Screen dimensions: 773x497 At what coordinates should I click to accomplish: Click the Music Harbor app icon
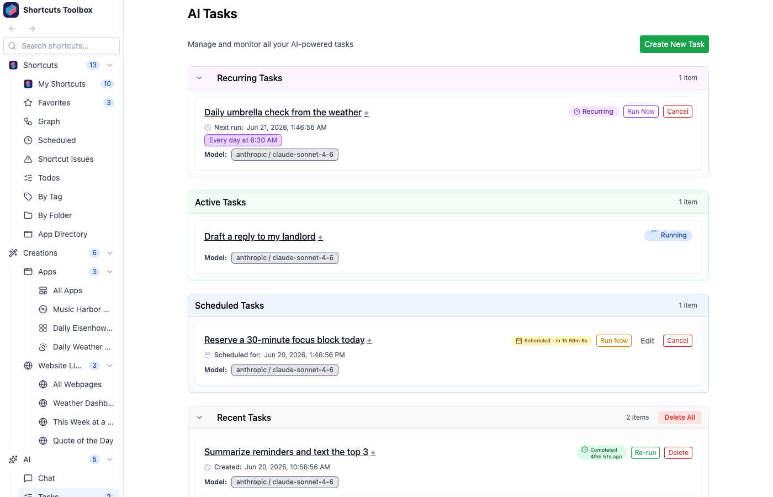(43, 309)
